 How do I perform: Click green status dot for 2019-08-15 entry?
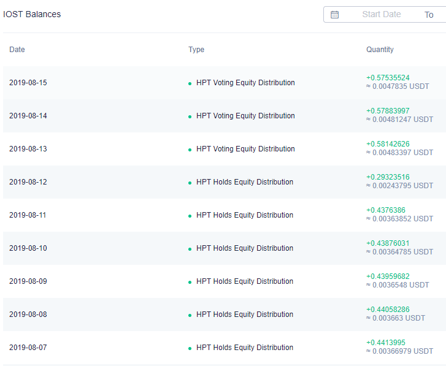coord(190,83)
